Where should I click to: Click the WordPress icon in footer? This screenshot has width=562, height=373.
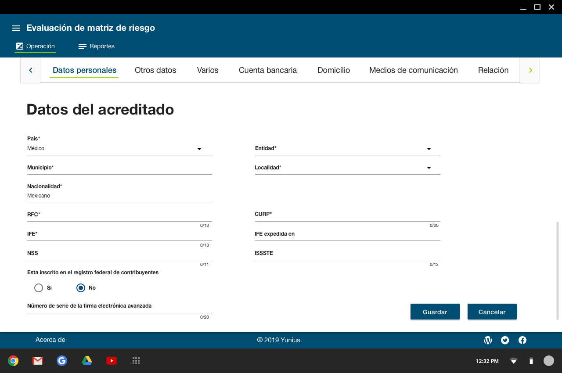coord(487,340)
